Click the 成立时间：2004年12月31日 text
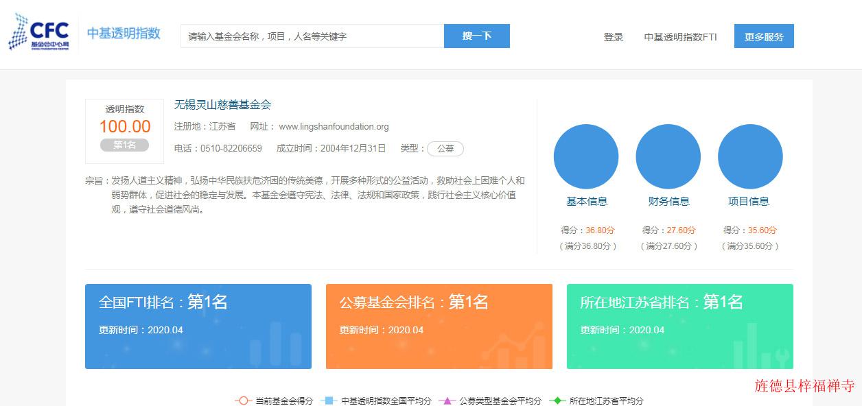 pos(331,149)
